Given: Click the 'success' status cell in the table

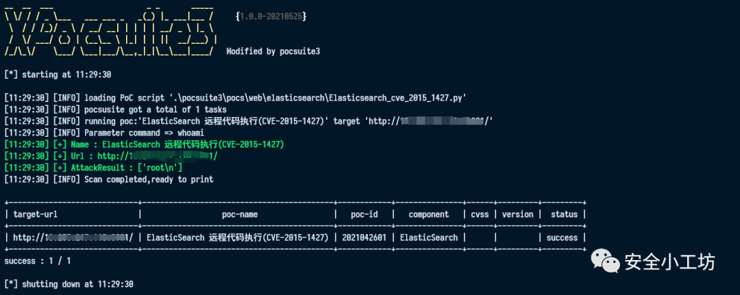Looking at the screenshot, I should (x=562, y=238).
